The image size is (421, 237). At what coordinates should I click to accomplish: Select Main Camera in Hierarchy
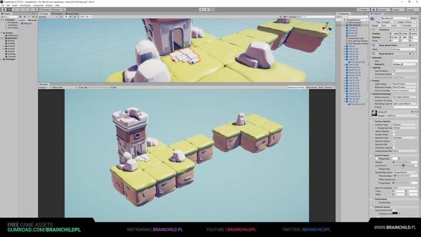(x=355, y=22)
